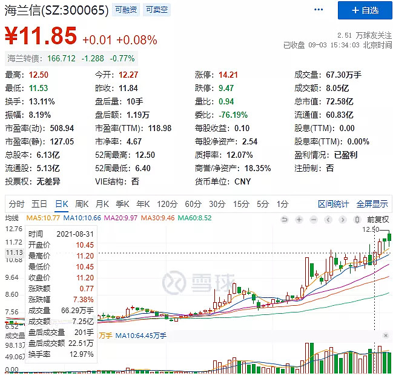
Task: Click the MA60:8.52 moving average label
Action: pyautogui.click(x=194, y=218)
